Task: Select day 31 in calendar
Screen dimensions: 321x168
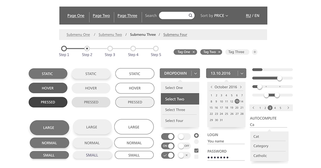Action: [221, 120]
